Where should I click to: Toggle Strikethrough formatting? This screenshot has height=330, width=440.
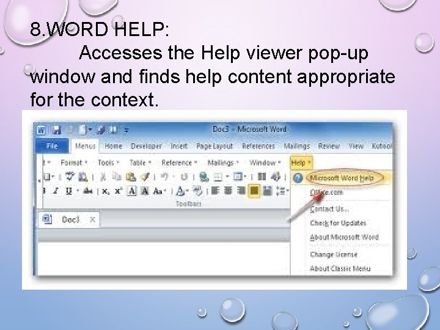(88, 191)
